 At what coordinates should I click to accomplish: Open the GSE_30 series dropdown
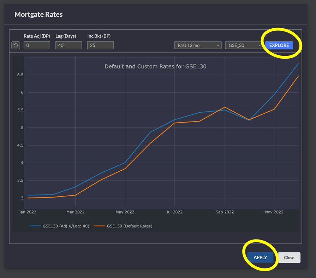pyautogui.click(x=243, y=45)
